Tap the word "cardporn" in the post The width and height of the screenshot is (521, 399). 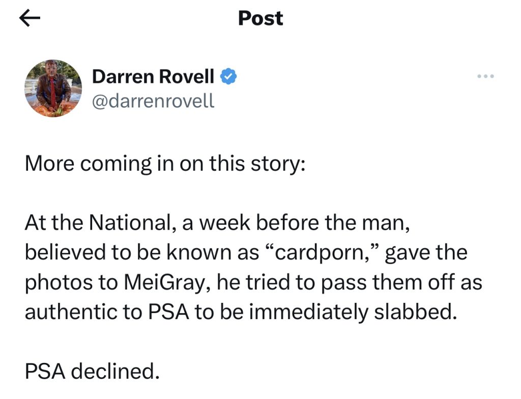click(320, 253)
